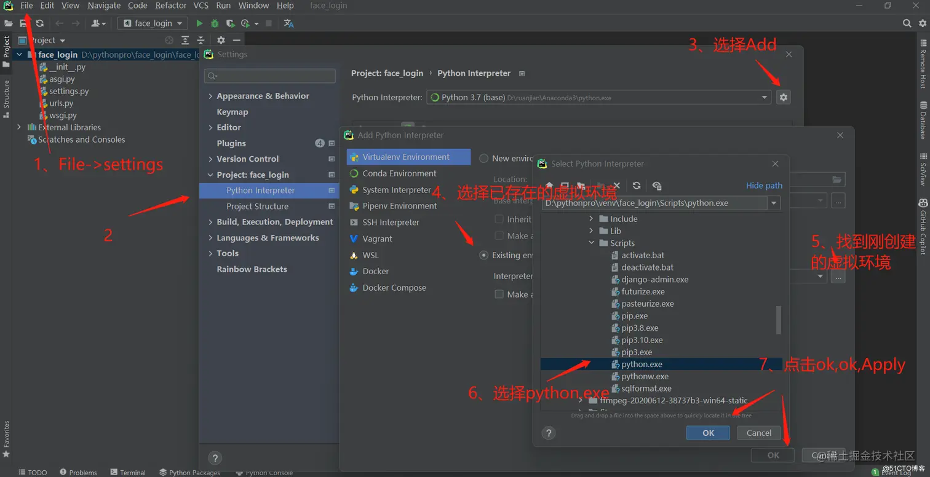Image resolution: width=930 pixels, height=477 pixels.
Task: Expand the Lib folder
Action: (591, 231)
